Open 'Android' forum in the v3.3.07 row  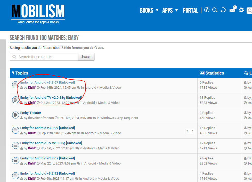(90, 163)
